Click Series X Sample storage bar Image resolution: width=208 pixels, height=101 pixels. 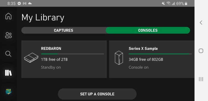point(160,54)
